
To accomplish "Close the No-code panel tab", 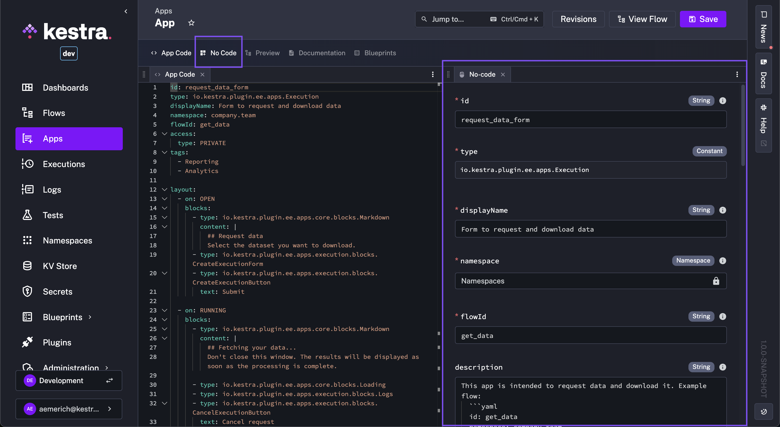I will point(503,75).
